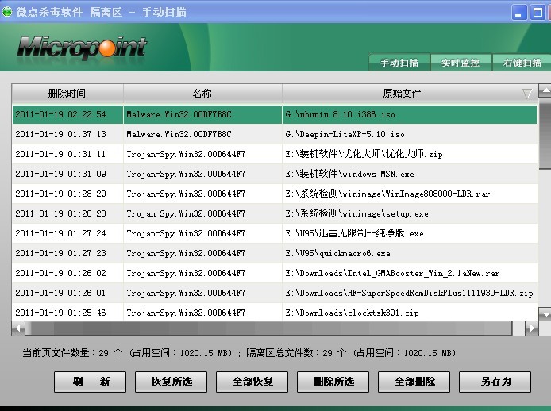Select the row with G:\ubuntu 8.10 i386.iso
Viewport: 551px width, 411px height.
[x=275, y=114]
